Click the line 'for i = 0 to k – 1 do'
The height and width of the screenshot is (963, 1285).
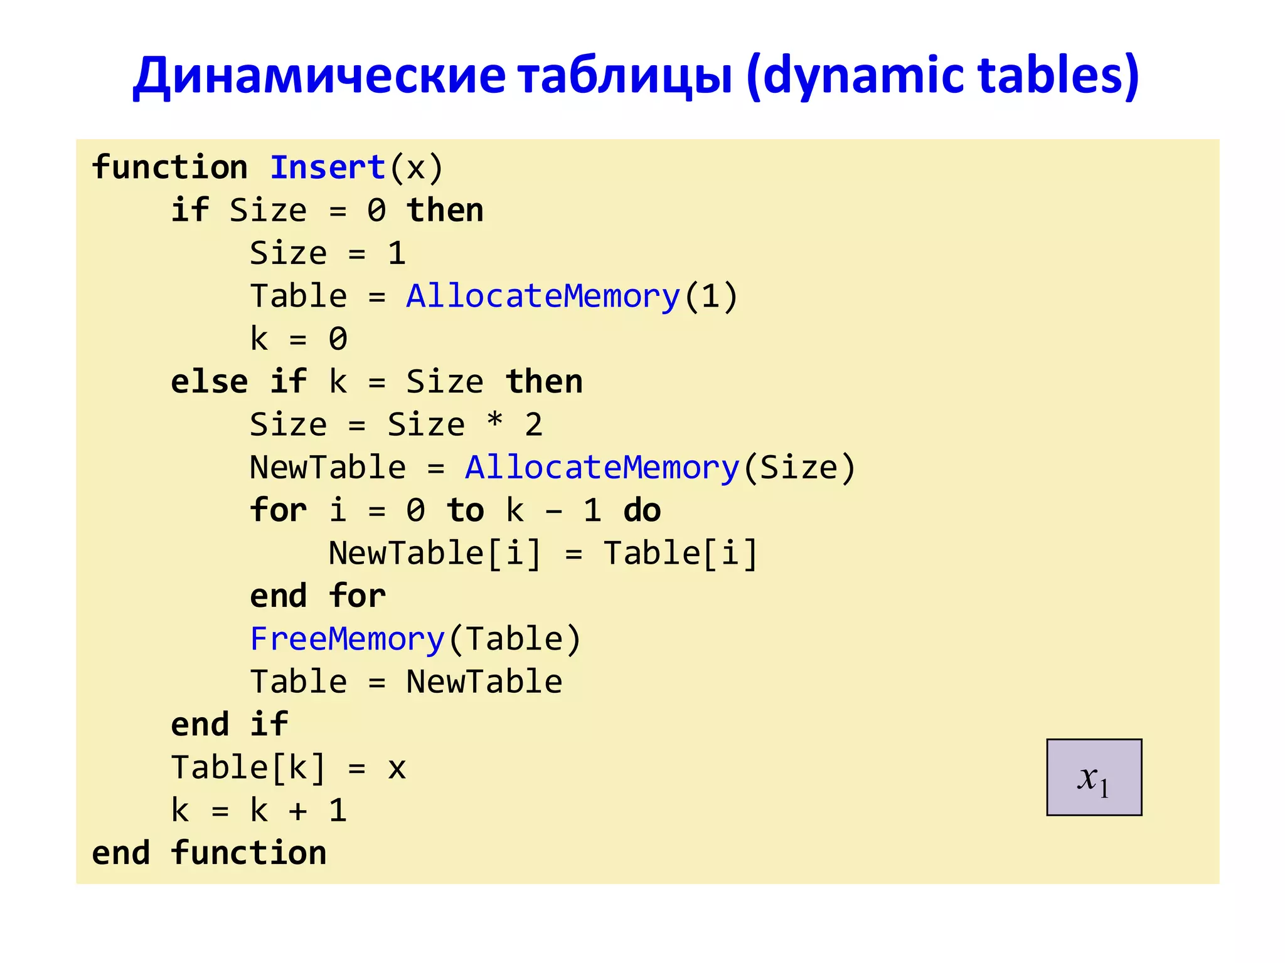pyautogui.click(x=455, y=510)
